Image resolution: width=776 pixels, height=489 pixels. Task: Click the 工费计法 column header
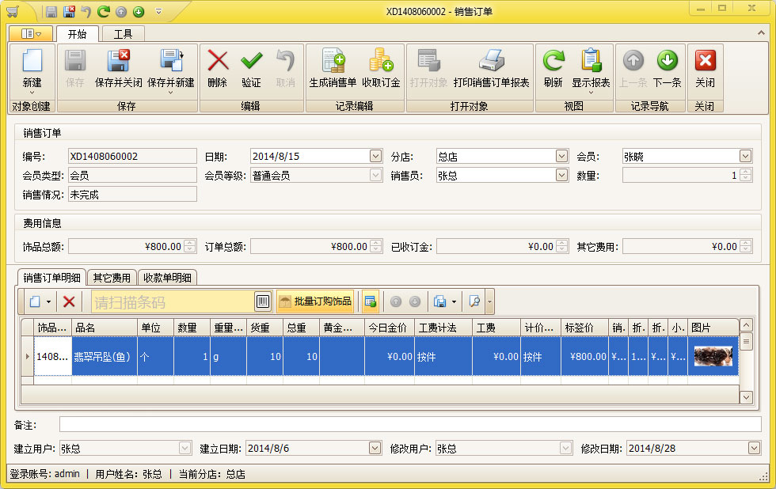click(x=443, y=328)
